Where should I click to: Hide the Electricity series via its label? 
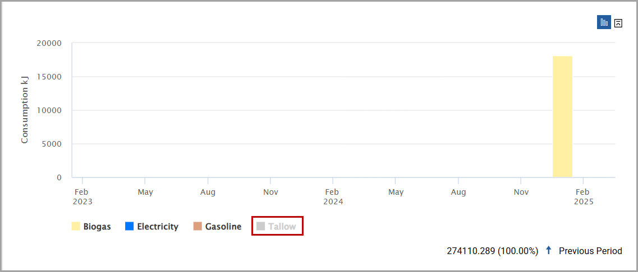(x=158, y=227)
